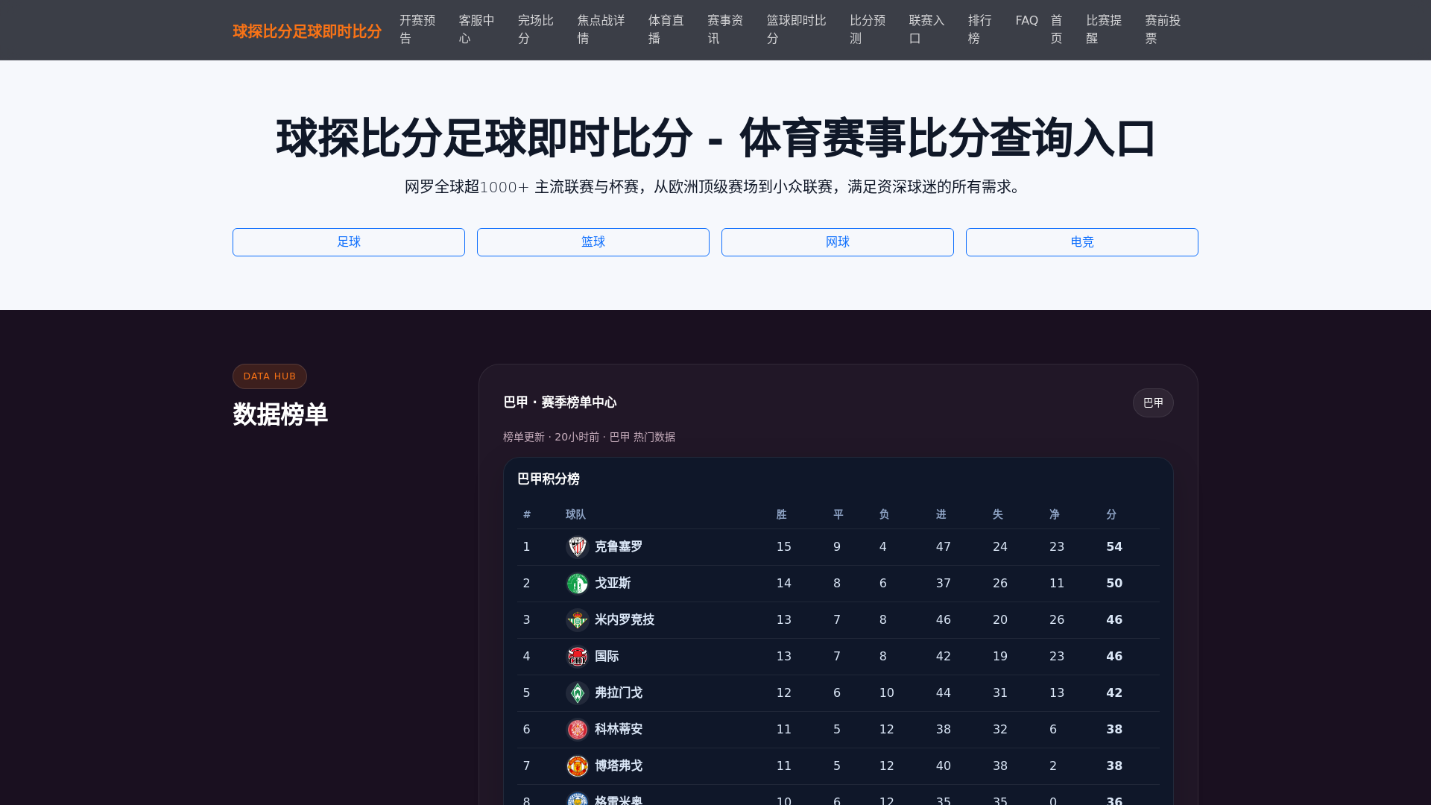Select 焦点战详情 in top menu
The height and width of the screenshot is (805, 1431).
point(601,30)
